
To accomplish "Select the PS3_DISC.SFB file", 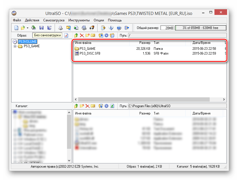I will (x=90, y=53).
